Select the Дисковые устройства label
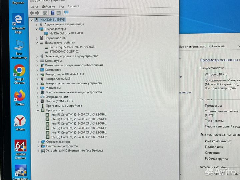 (60, 42)
